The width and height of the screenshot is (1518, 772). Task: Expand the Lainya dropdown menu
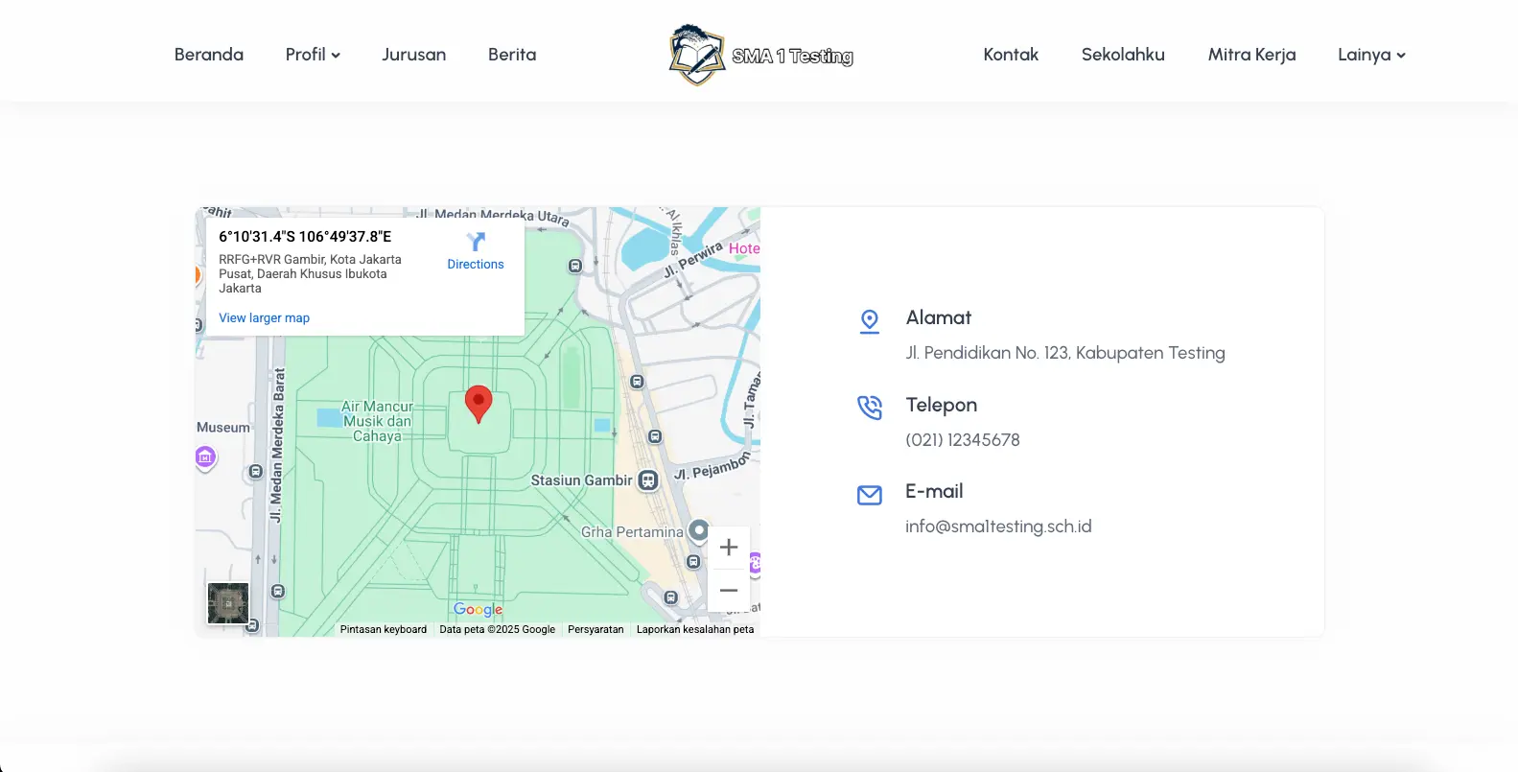(x=1371, y=55)
